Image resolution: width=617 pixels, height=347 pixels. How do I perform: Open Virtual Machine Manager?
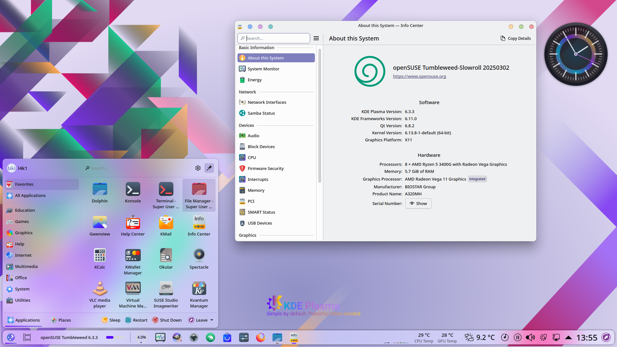coord(133,295)
